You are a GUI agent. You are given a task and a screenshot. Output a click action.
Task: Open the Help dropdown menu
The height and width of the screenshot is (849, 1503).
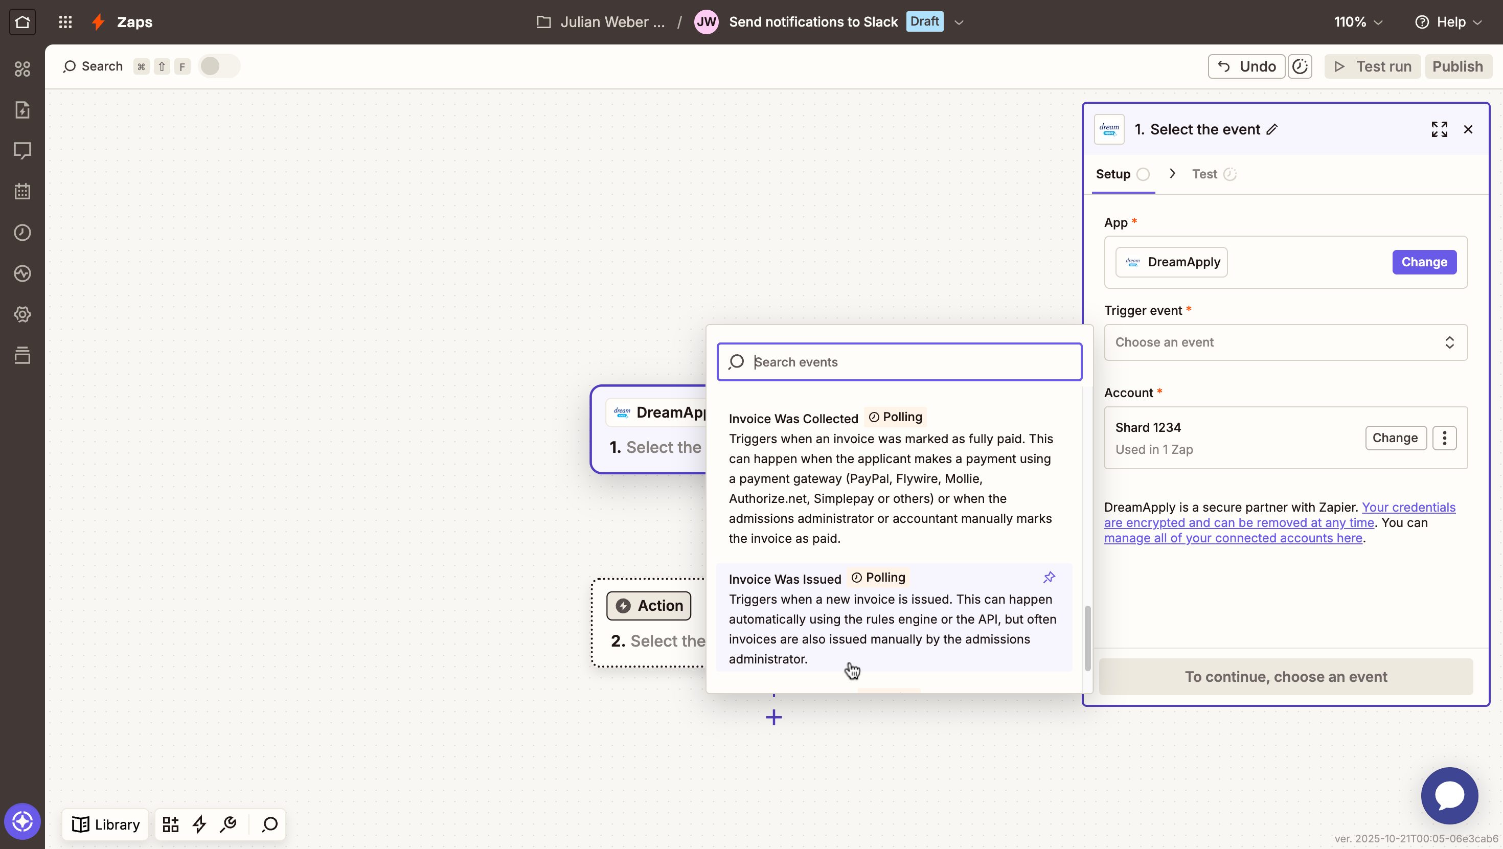(1448, 22)
